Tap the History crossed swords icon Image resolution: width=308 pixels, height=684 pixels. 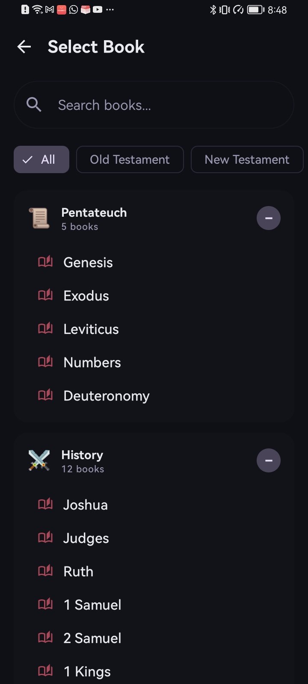pyautogui.click(x=39, y=460)
